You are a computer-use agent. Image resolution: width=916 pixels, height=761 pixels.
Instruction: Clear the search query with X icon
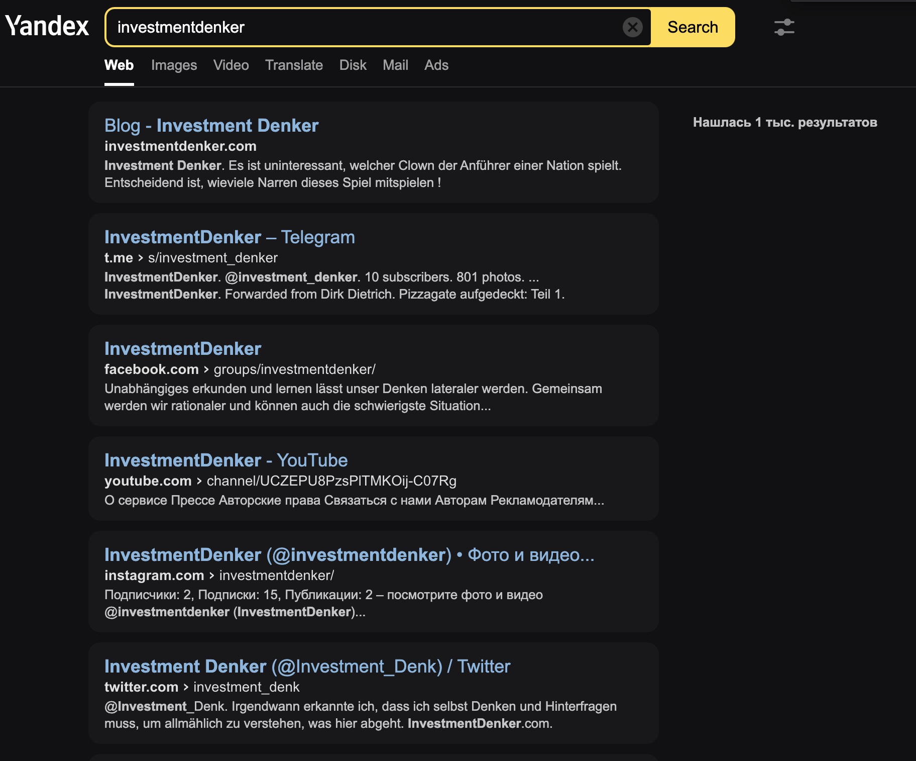(x=632, y=27)
